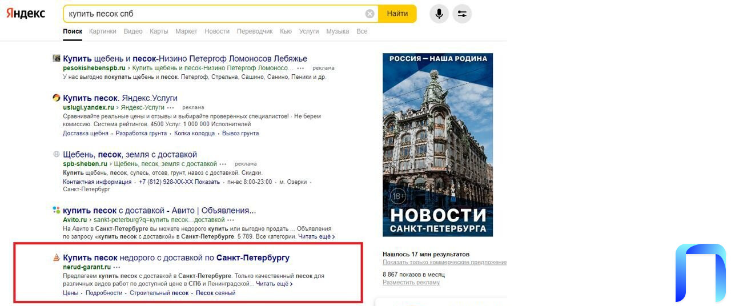This screenshot has width=731, height=306.
Task: Click the Строительный песок sitelink
Action: pyautogui.click(x=159, y=293)
